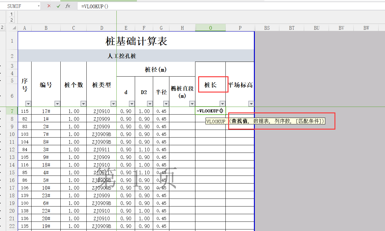This screenshot has width=385, height=231.
Task: Open the 平场标高 filter dropdown
Action: pos(251,104)
